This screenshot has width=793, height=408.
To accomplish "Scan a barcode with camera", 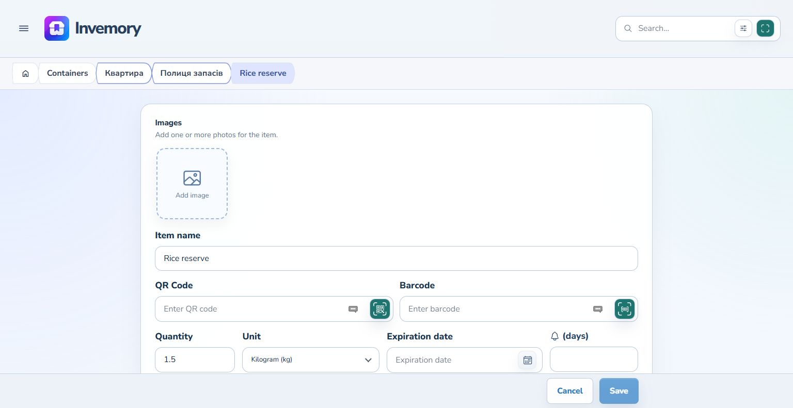I will (x=625, y=309).
